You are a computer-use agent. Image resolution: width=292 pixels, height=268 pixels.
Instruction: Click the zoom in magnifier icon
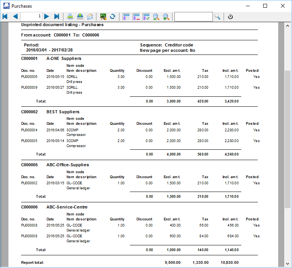pos(166,17)
